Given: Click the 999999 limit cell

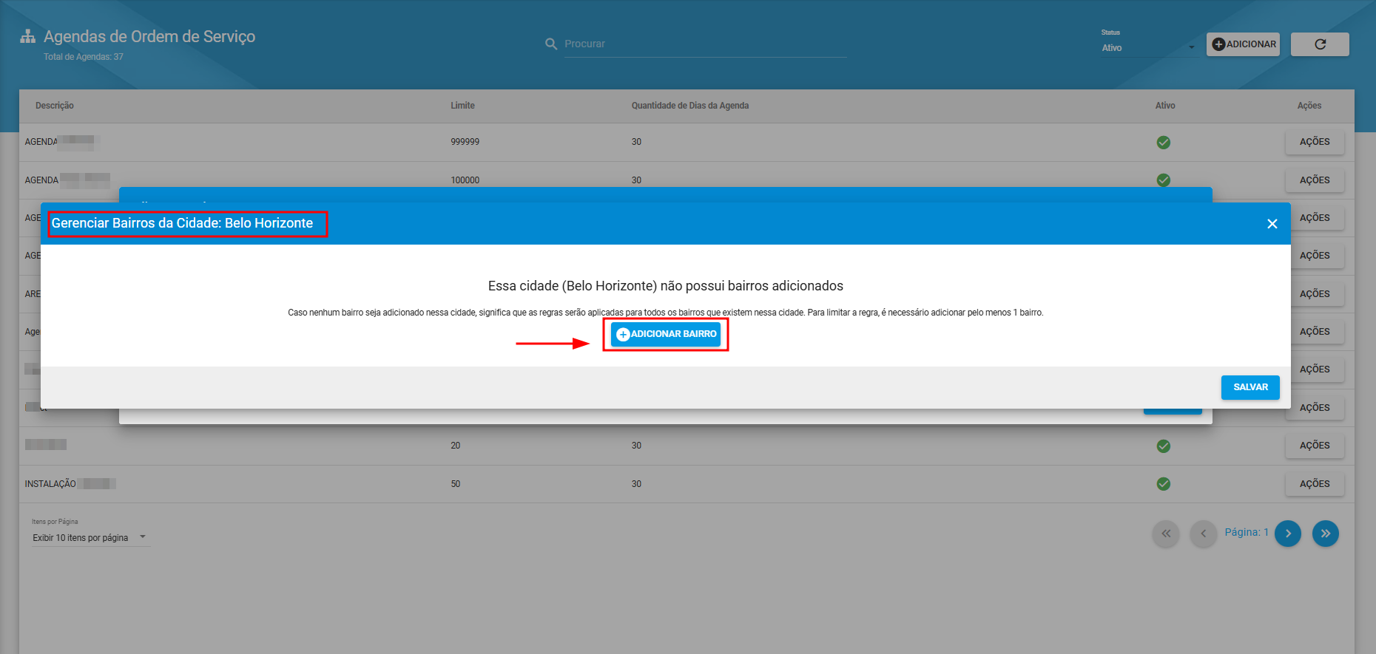Looking at the screenshot, I should point(465,142).
